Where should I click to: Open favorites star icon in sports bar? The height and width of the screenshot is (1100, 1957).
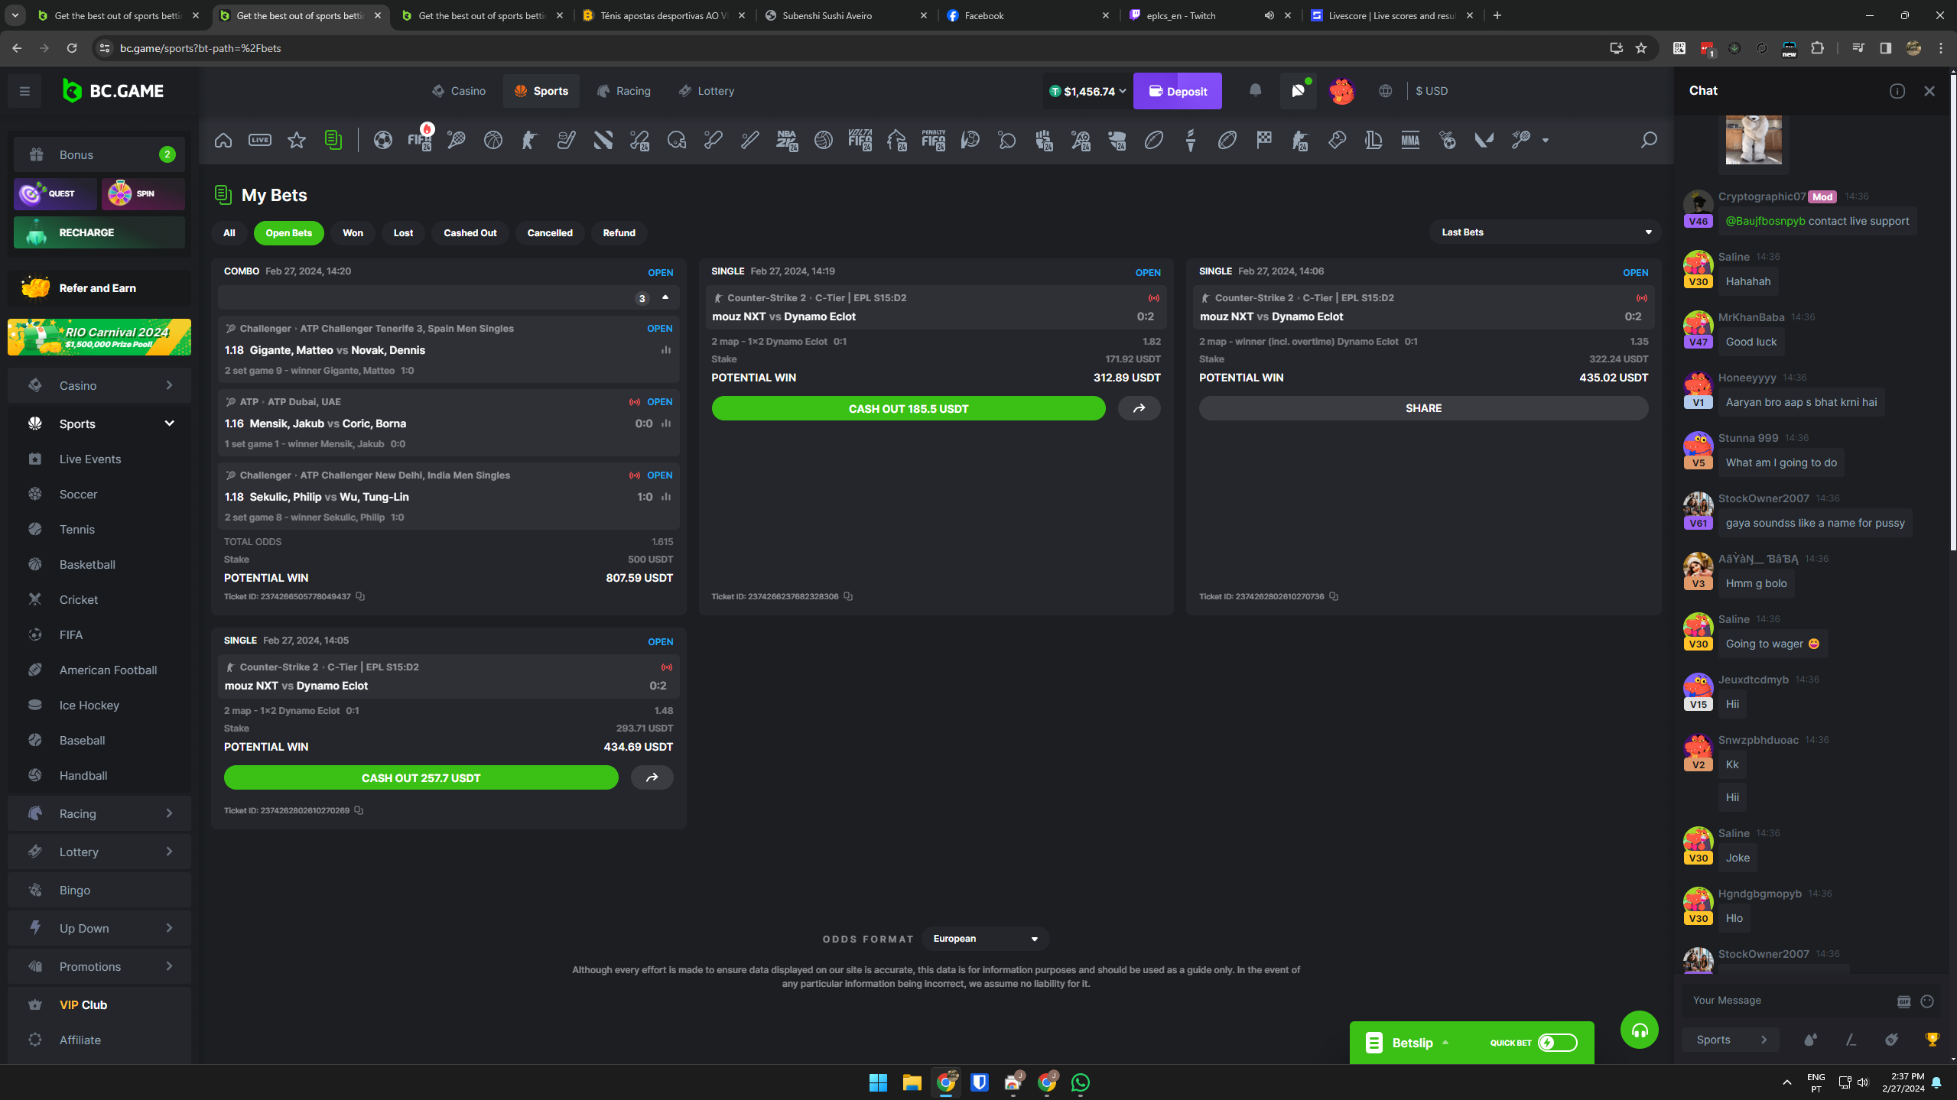[297, 140]
